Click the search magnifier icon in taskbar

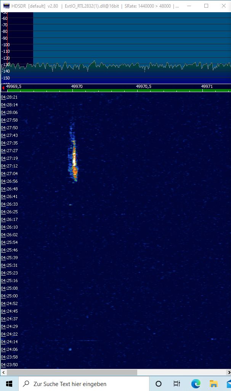point(26,383)
